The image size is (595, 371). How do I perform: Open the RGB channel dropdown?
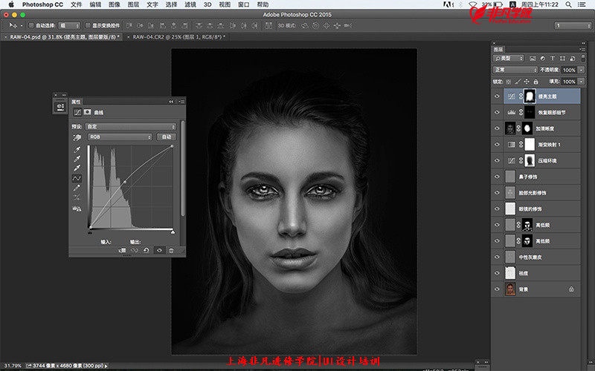120,137
